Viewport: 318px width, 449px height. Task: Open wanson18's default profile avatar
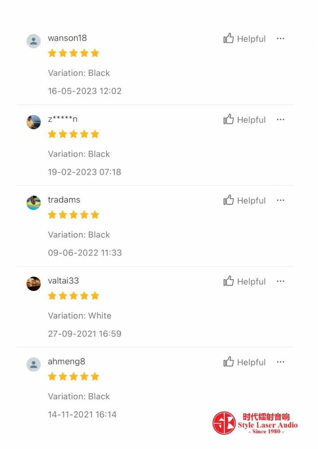point(34,41)
